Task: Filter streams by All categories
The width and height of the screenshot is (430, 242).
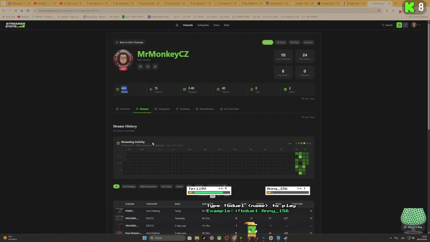Action: point(116,187)
